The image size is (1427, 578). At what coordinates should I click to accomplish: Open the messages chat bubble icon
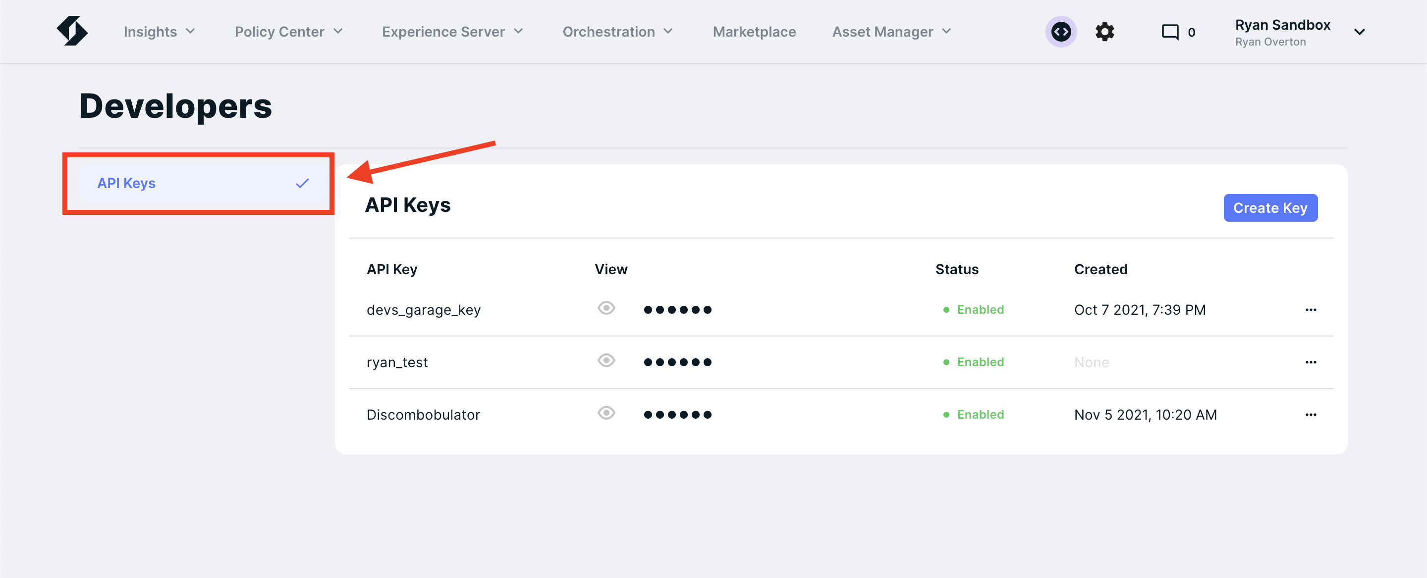point(1169,32)
